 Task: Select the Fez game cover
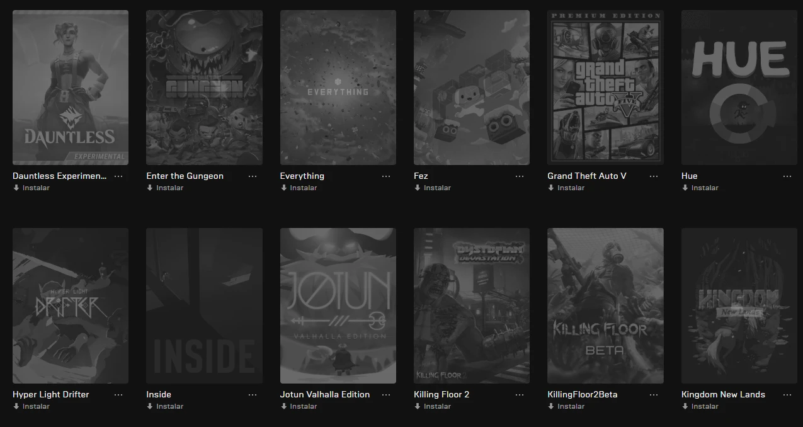tap(472, 88)
